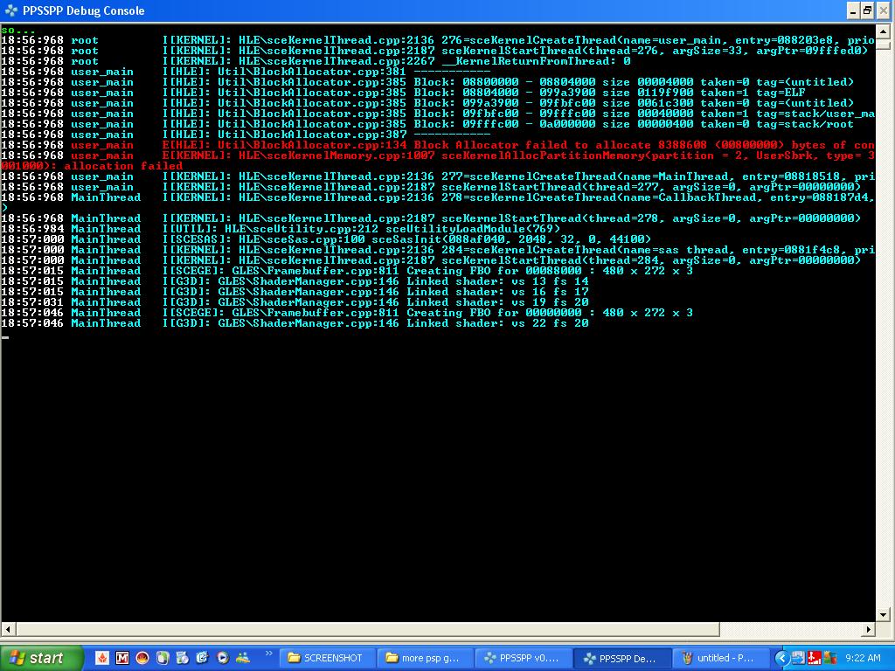Click the Windows Messenger people icon in quick launch
Viewport: 895px width, 671px height.
click(x=243, y=658)
